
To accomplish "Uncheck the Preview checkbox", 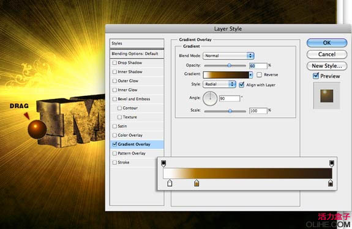I will (316, 76).
